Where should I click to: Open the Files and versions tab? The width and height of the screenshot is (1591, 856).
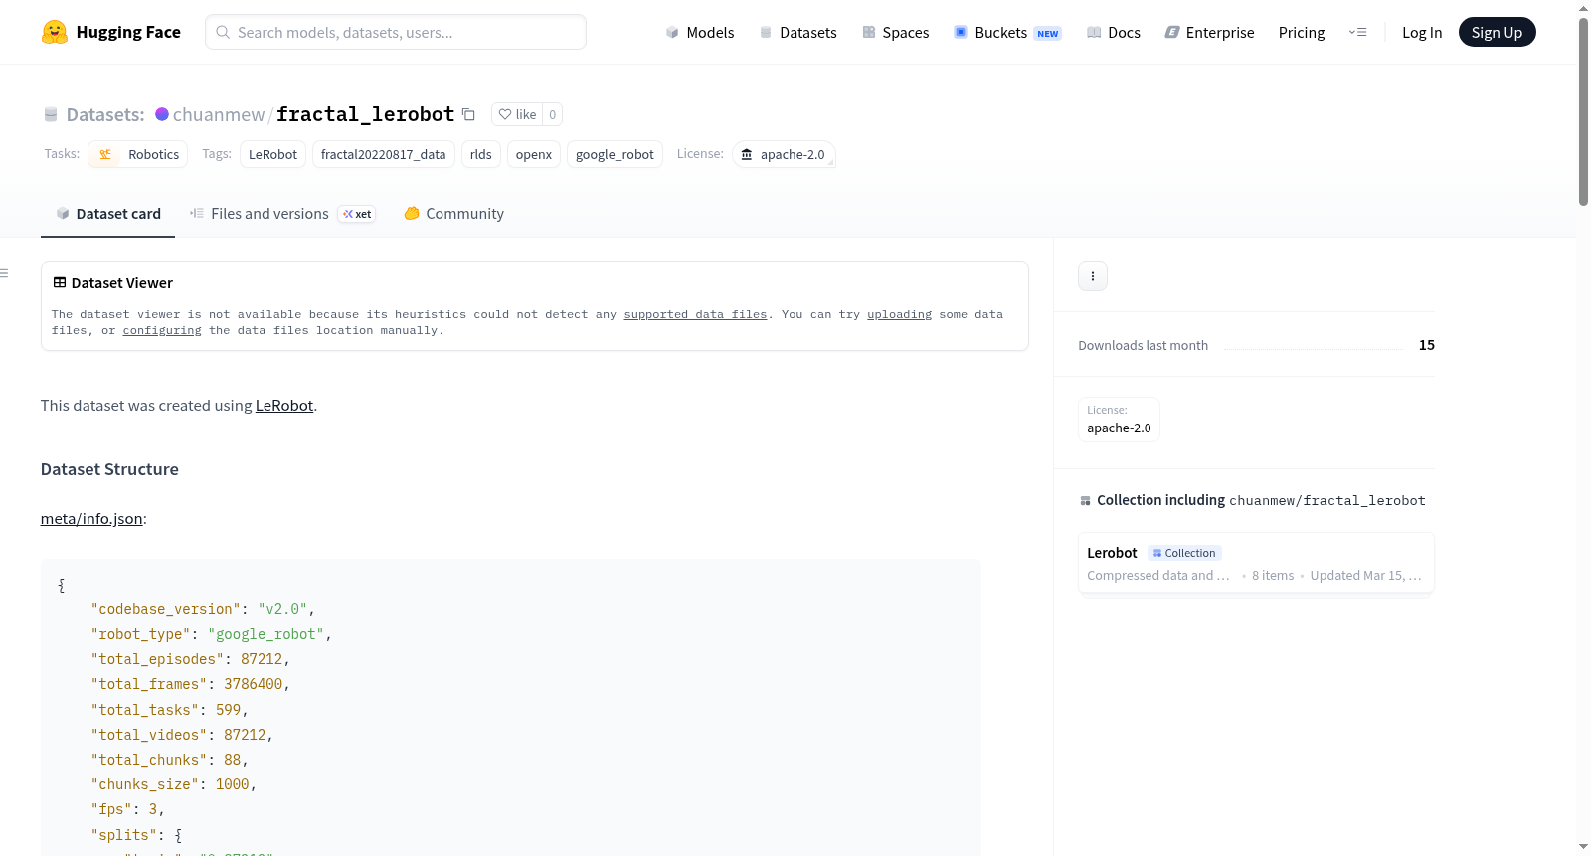pyautogui.click(x=282, y=214)
